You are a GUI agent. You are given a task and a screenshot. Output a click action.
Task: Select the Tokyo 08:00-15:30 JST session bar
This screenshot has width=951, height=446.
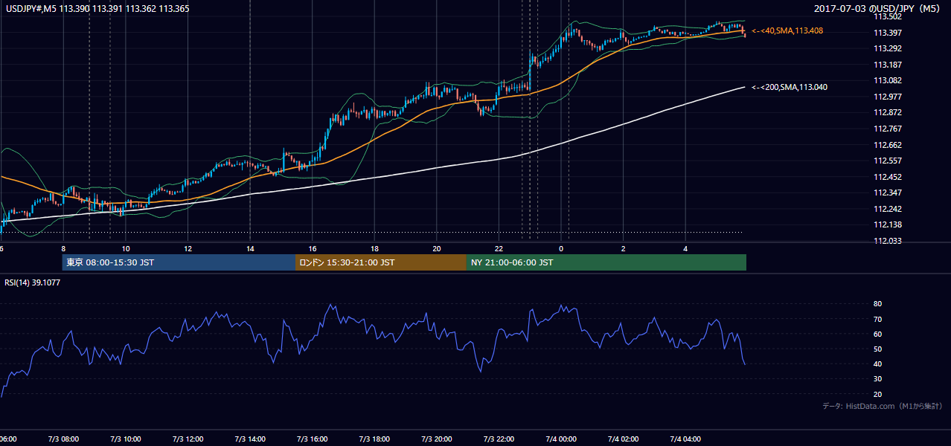179,262
